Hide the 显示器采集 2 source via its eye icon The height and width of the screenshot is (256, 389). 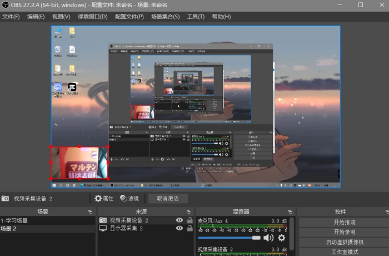[179, 228]
